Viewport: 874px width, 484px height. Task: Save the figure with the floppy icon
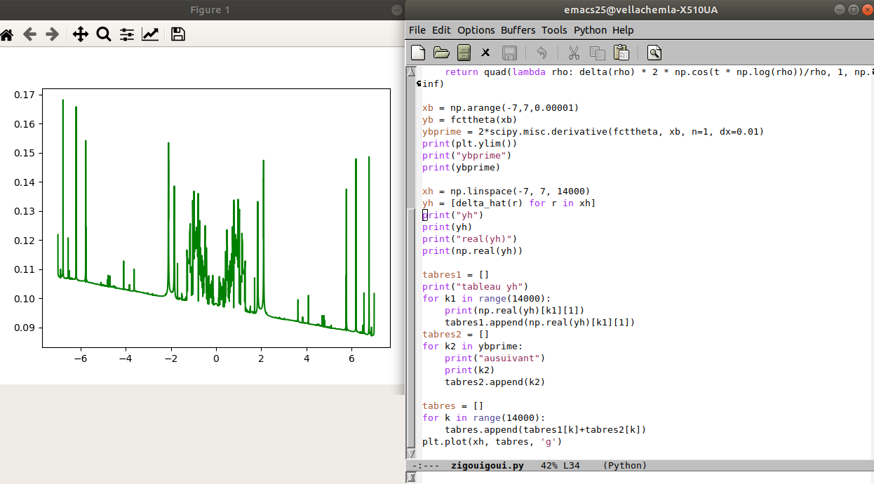(x=178, y=34)
